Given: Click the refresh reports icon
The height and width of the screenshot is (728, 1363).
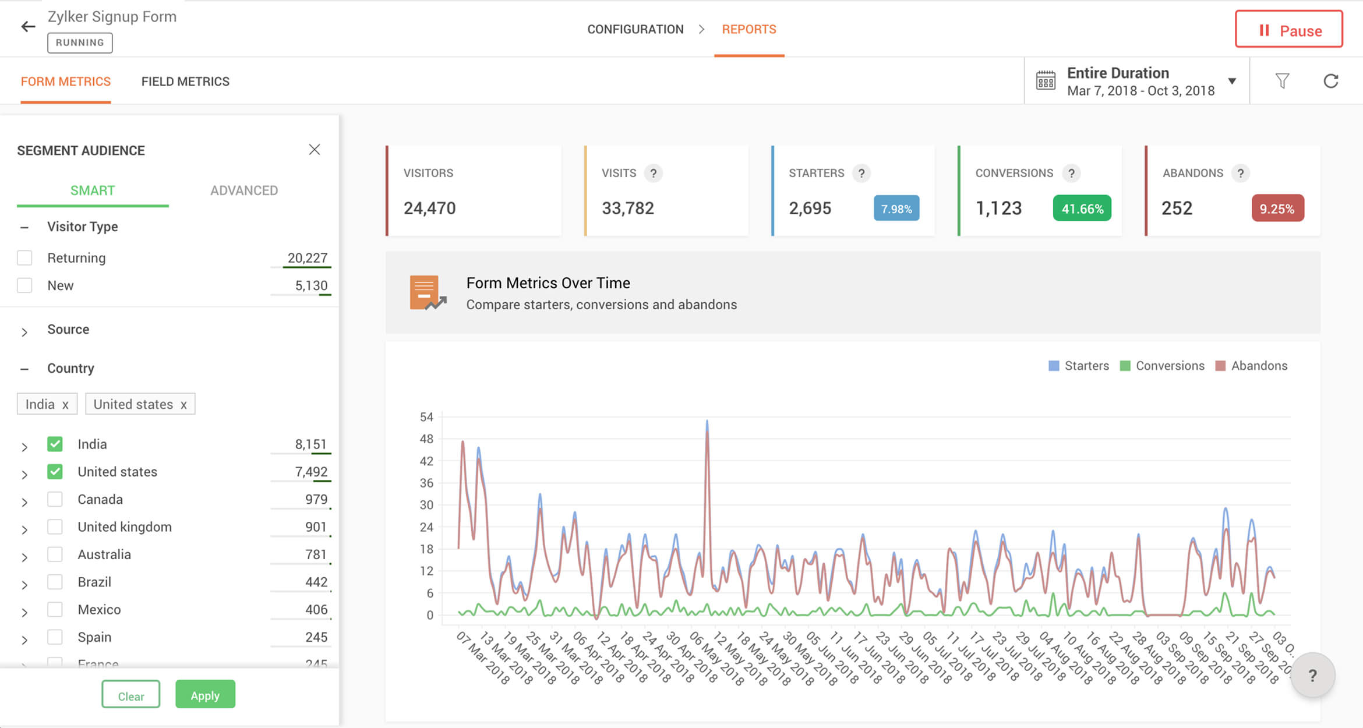Looking at the screenshot, I should coord(1330,81).
